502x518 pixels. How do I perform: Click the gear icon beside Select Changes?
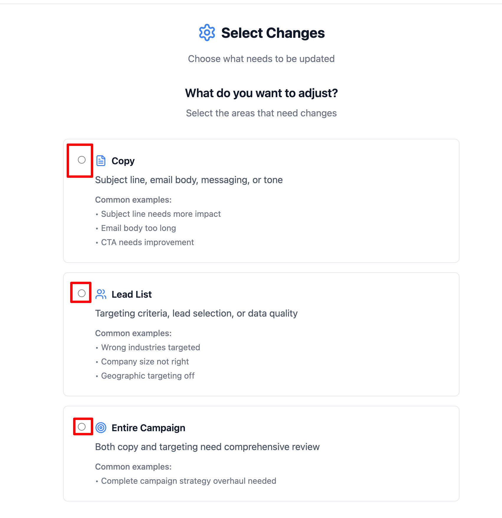point(207,32)
